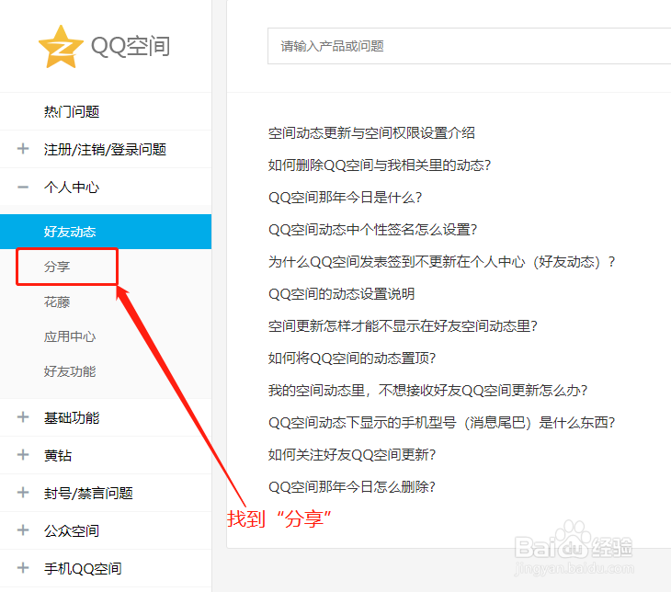Expand 公众空间 using plus icon
Image resolution: width=671 pixels, height=592 pixels.
pos(23,529)
